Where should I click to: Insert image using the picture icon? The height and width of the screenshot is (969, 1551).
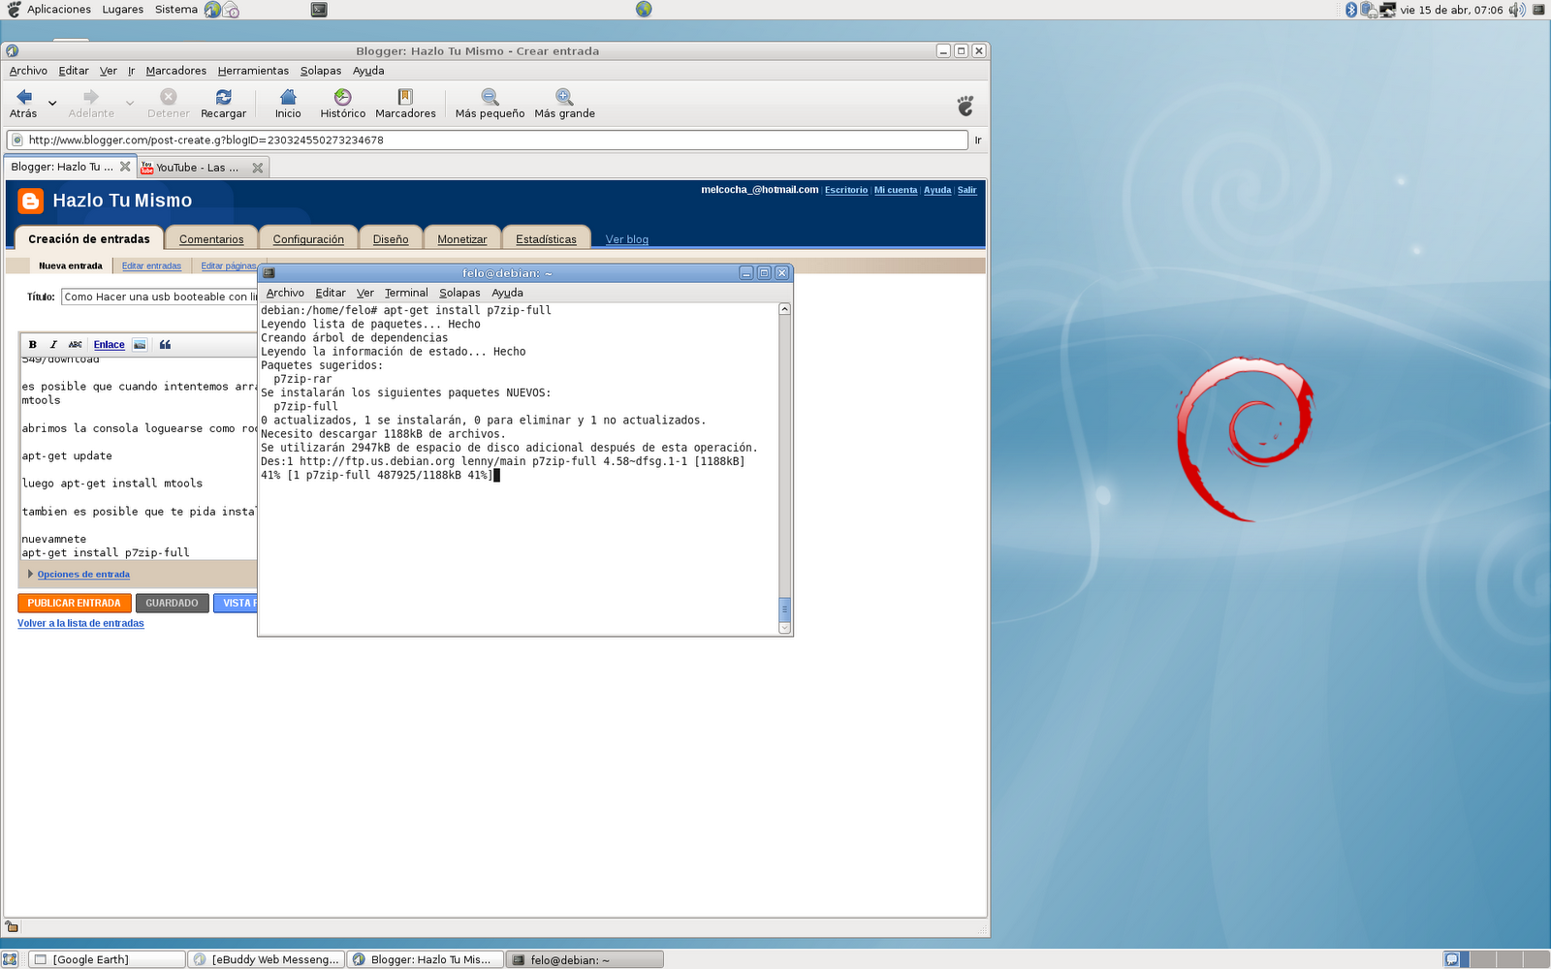coord(140,344)
